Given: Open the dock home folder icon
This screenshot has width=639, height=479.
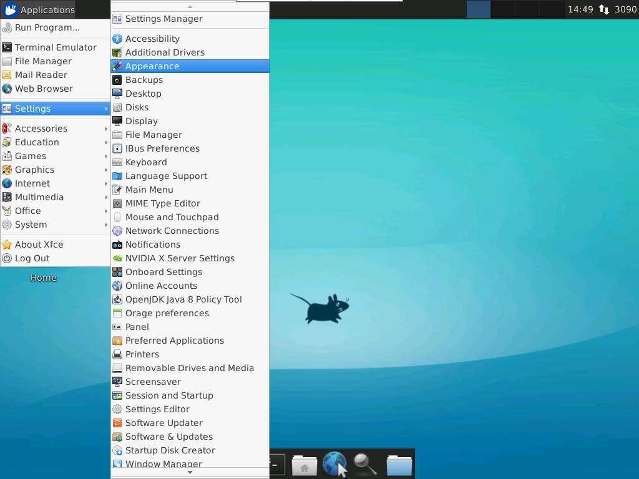Looking at the screenshot, I should pyautogui.click(x=305, y=465).
